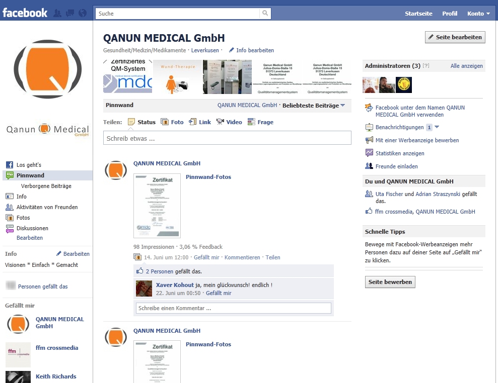Click the Seite bewerben button
498x383 pixels.
point(390,282)
